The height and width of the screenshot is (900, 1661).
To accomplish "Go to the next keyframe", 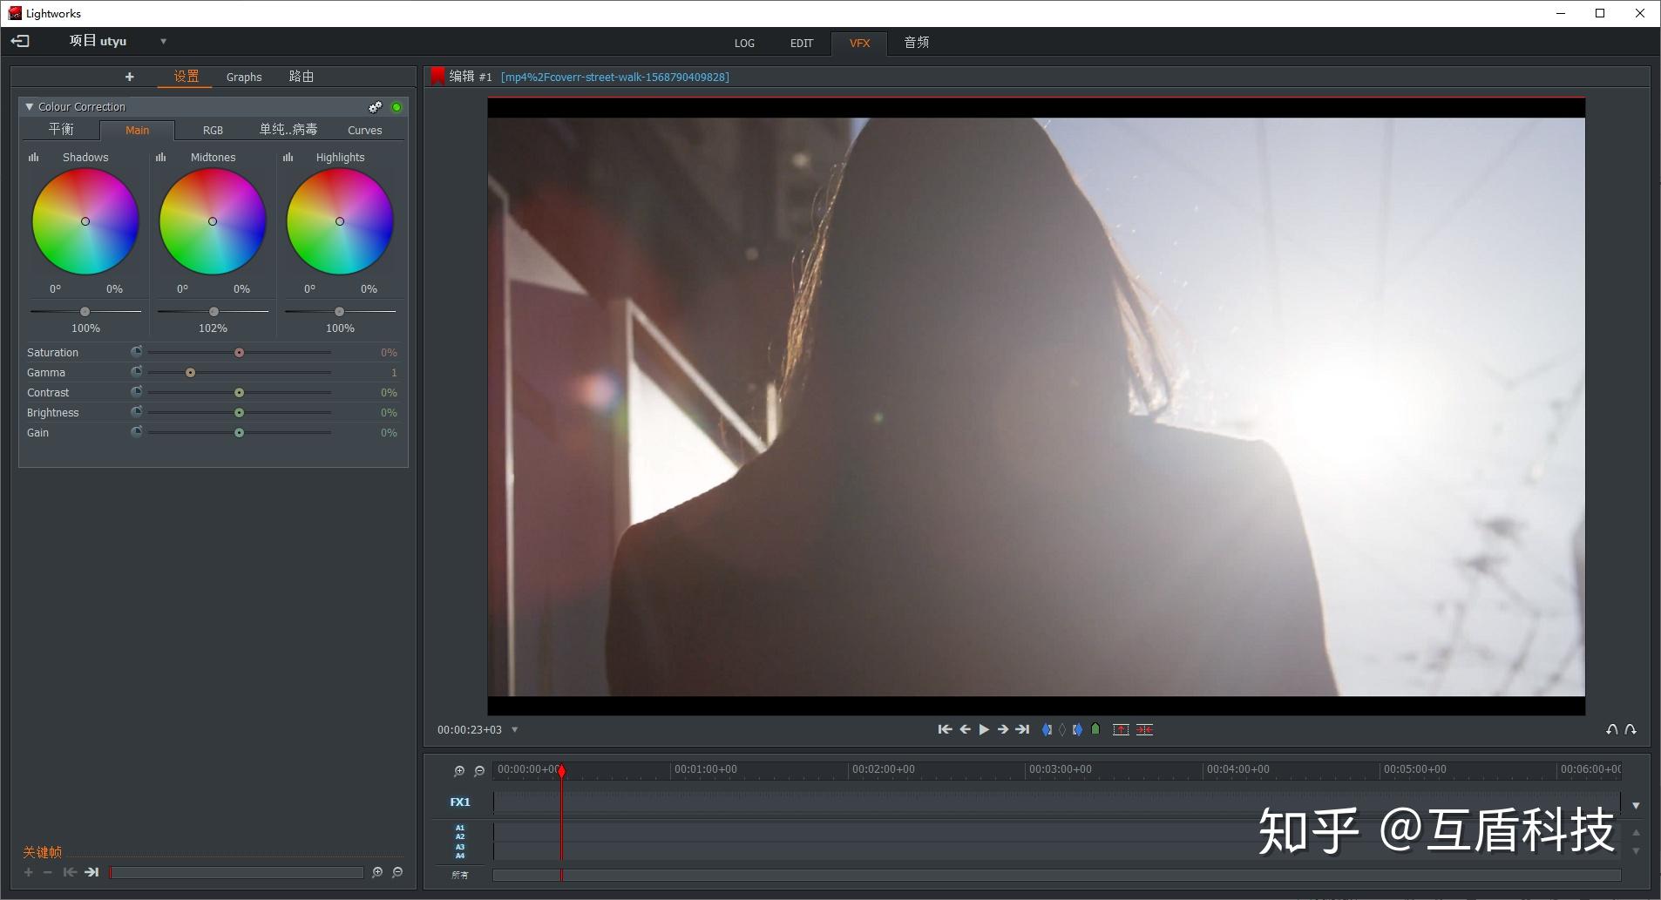I will pos(92,872).
